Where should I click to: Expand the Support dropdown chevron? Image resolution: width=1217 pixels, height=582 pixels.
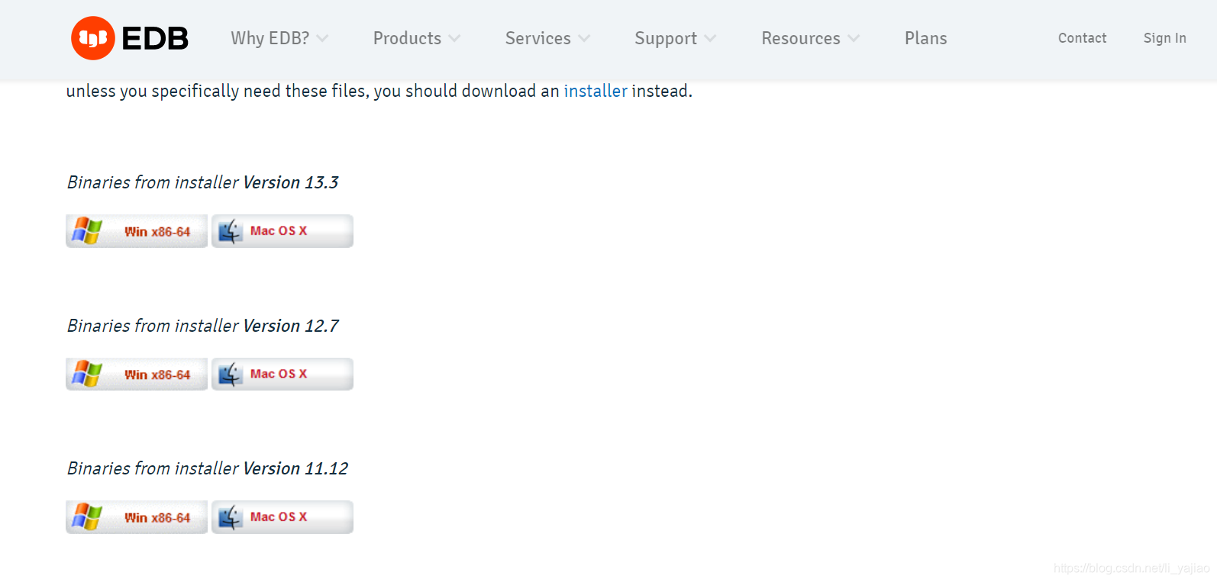point(712,37)
